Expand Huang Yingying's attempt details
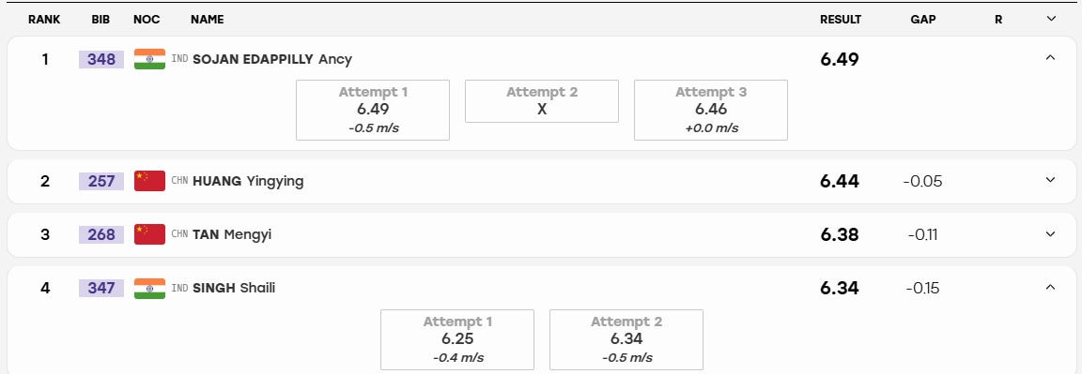This screenshot has height=374, width=1082. coord(1050,181)
